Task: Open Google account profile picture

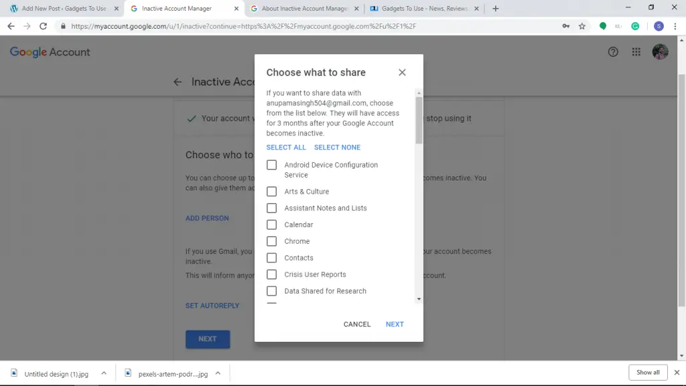Action: (x=660, y=52)
